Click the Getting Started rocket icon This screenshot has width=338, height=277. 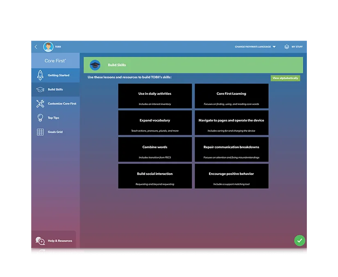coord(40,76)
